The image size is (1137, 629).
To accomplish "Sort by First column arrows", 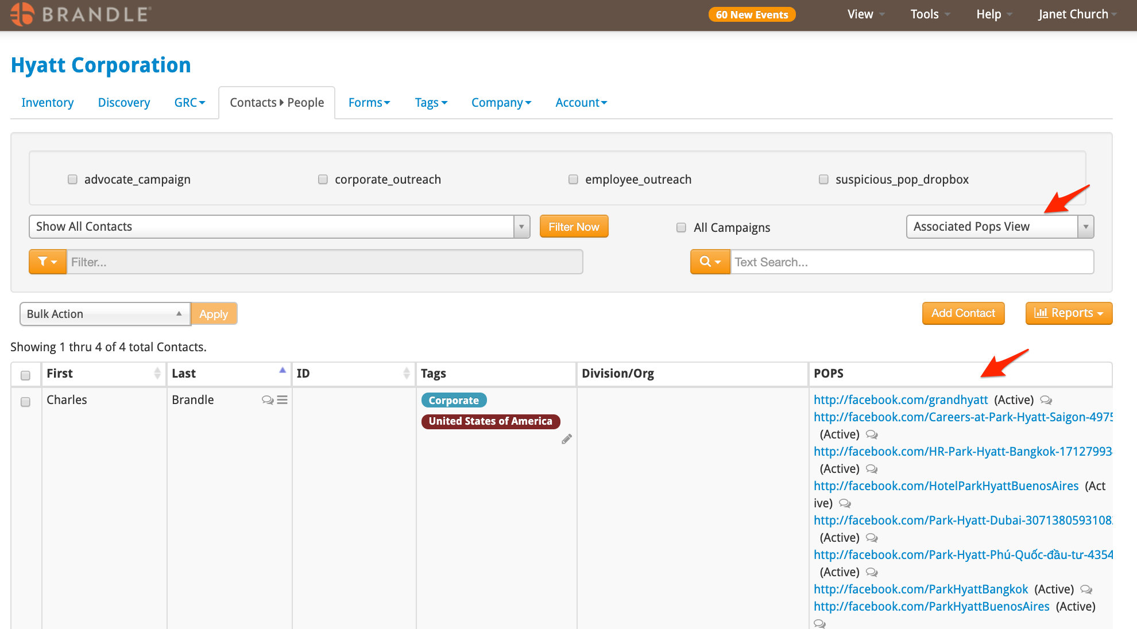I will (x=157, y=374).
